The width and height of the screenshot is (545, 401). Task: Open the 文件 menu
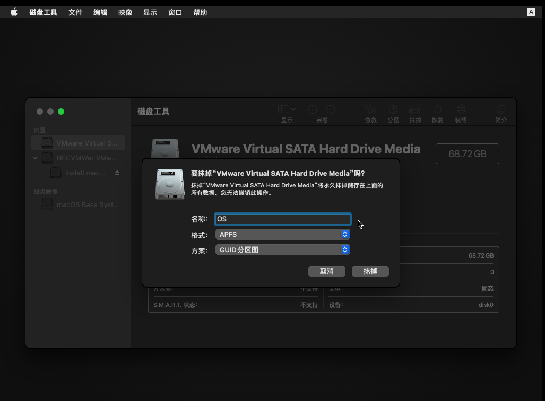click(x=75, y=13)
